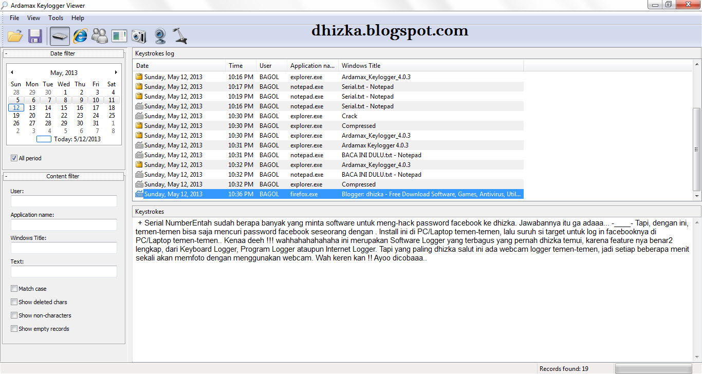Click keyboard icon of 10:32 PM Compressed row

(x=139, y=184)
